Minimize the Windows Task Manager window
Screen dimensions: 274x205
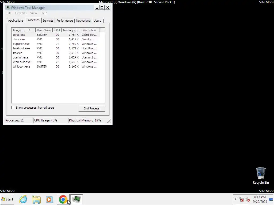point(97,8)
